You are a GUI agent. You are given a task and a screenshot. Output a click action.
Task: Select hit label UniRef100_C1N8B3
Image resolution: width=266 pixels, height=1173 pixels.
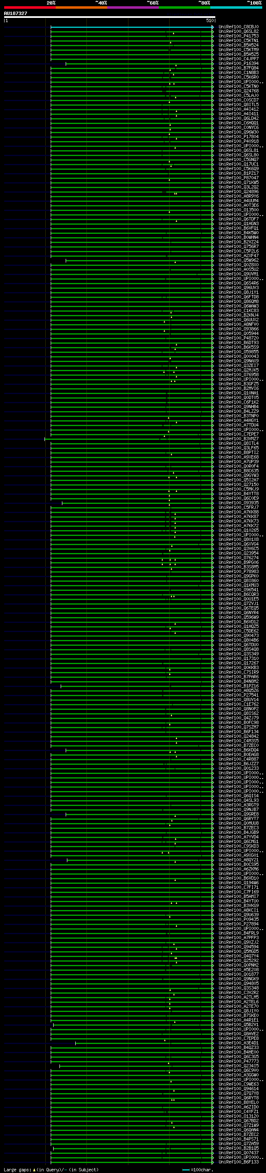(239, 72)
